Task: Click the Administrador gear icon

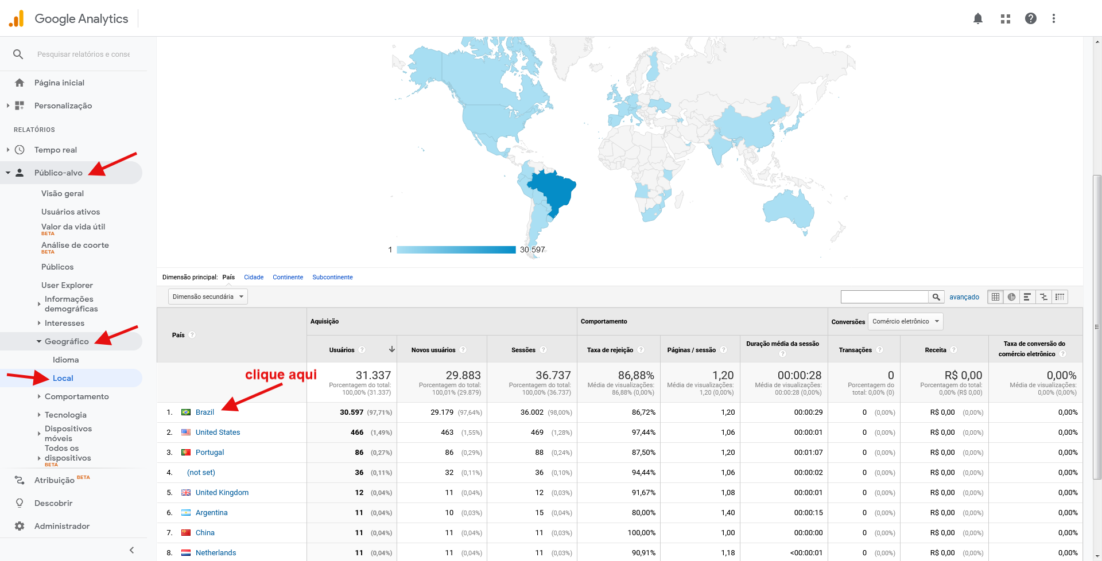Action: [x=20, y=526]
